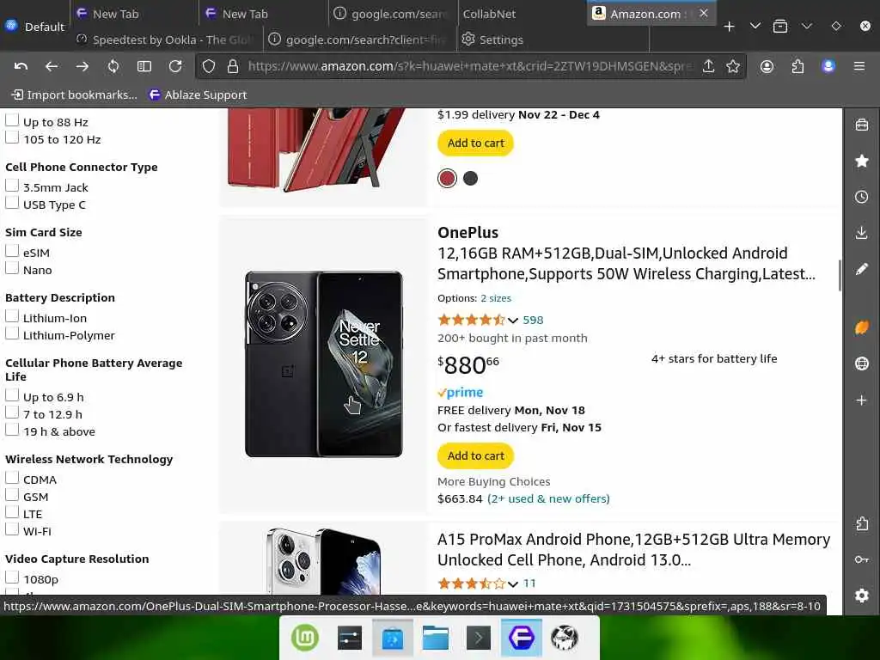Image resolution: width=880 pixels, height=660 pixels.
Task: Select the red color swatch
Action: click(447, 179)
